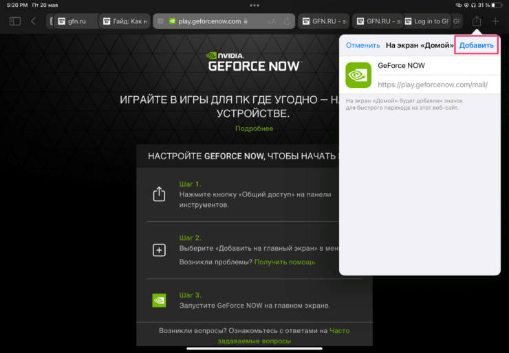Click the https://play.geforcenow.com/mall/ URL text
The height and width of the screenshot is (353, 509).
click(x=433, y=85)
